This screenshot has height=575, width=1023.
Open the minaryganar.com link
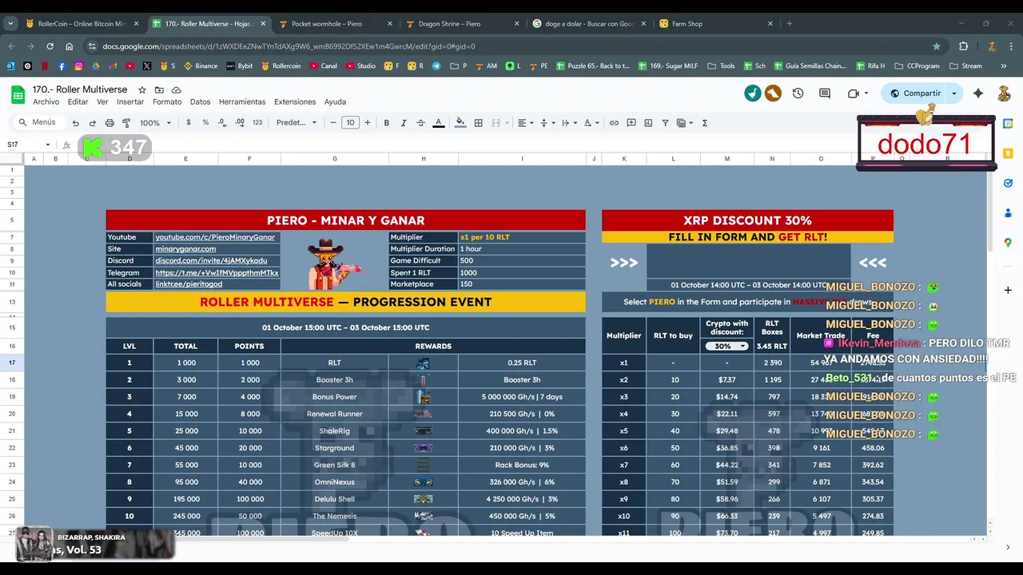[185, 249]
